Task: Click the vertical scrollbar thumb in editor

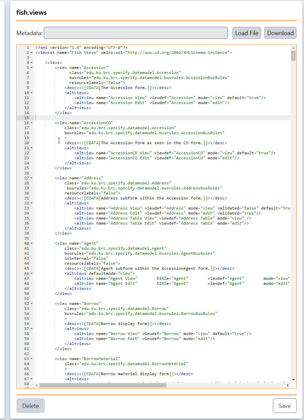Action: tap(293, 56)
